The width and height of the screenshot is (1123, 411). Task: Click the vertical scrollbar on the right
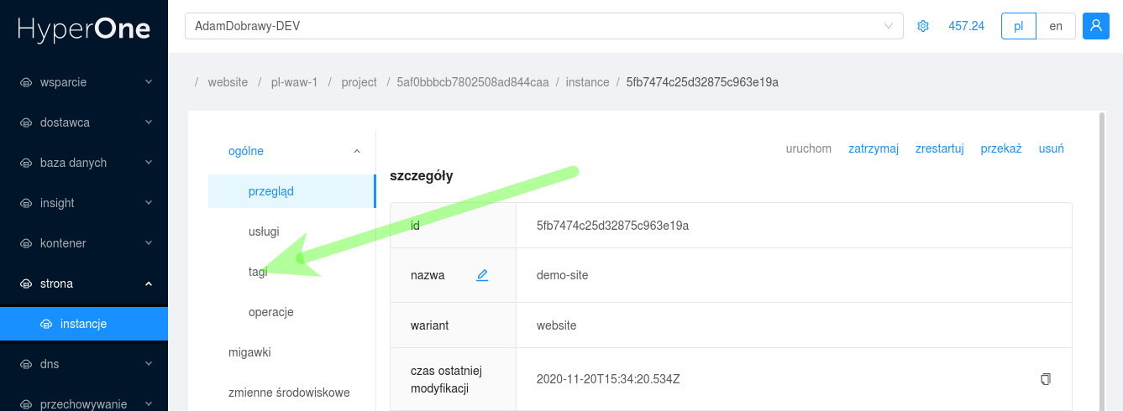1102,252
